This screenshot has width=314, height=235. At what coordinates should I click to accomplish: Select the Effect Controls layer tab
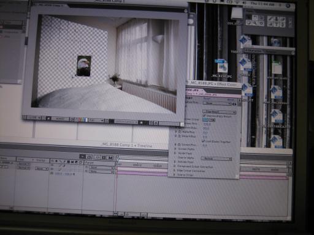tap(195, 90)
